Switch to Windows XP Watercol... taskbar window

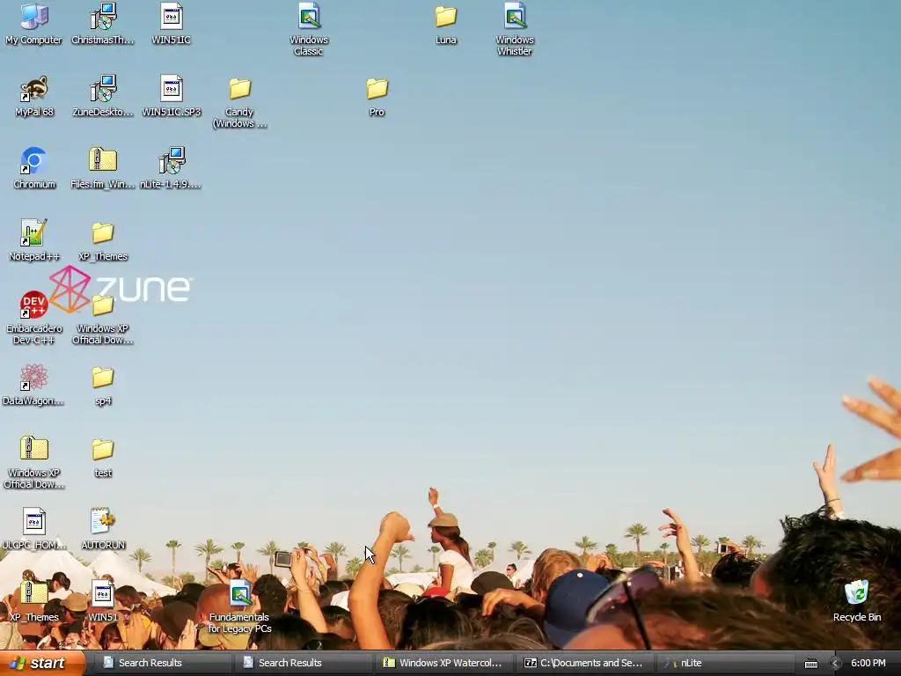[443, 663]
